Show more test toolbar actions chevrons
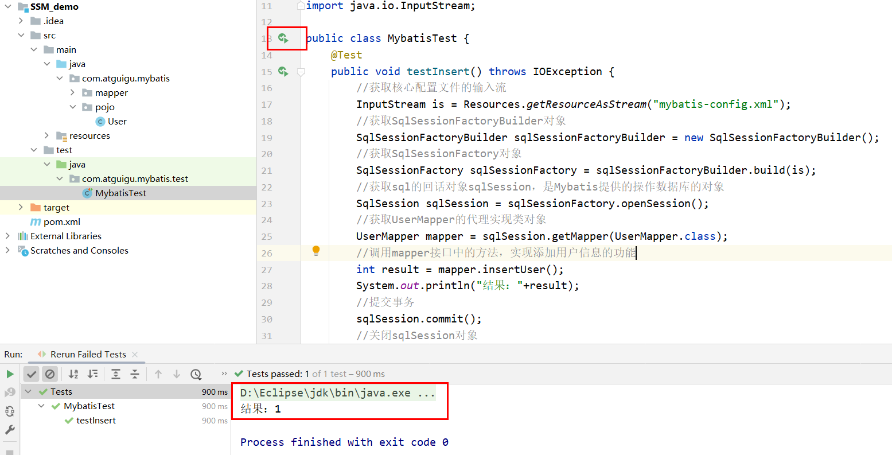 coord(224,374)
